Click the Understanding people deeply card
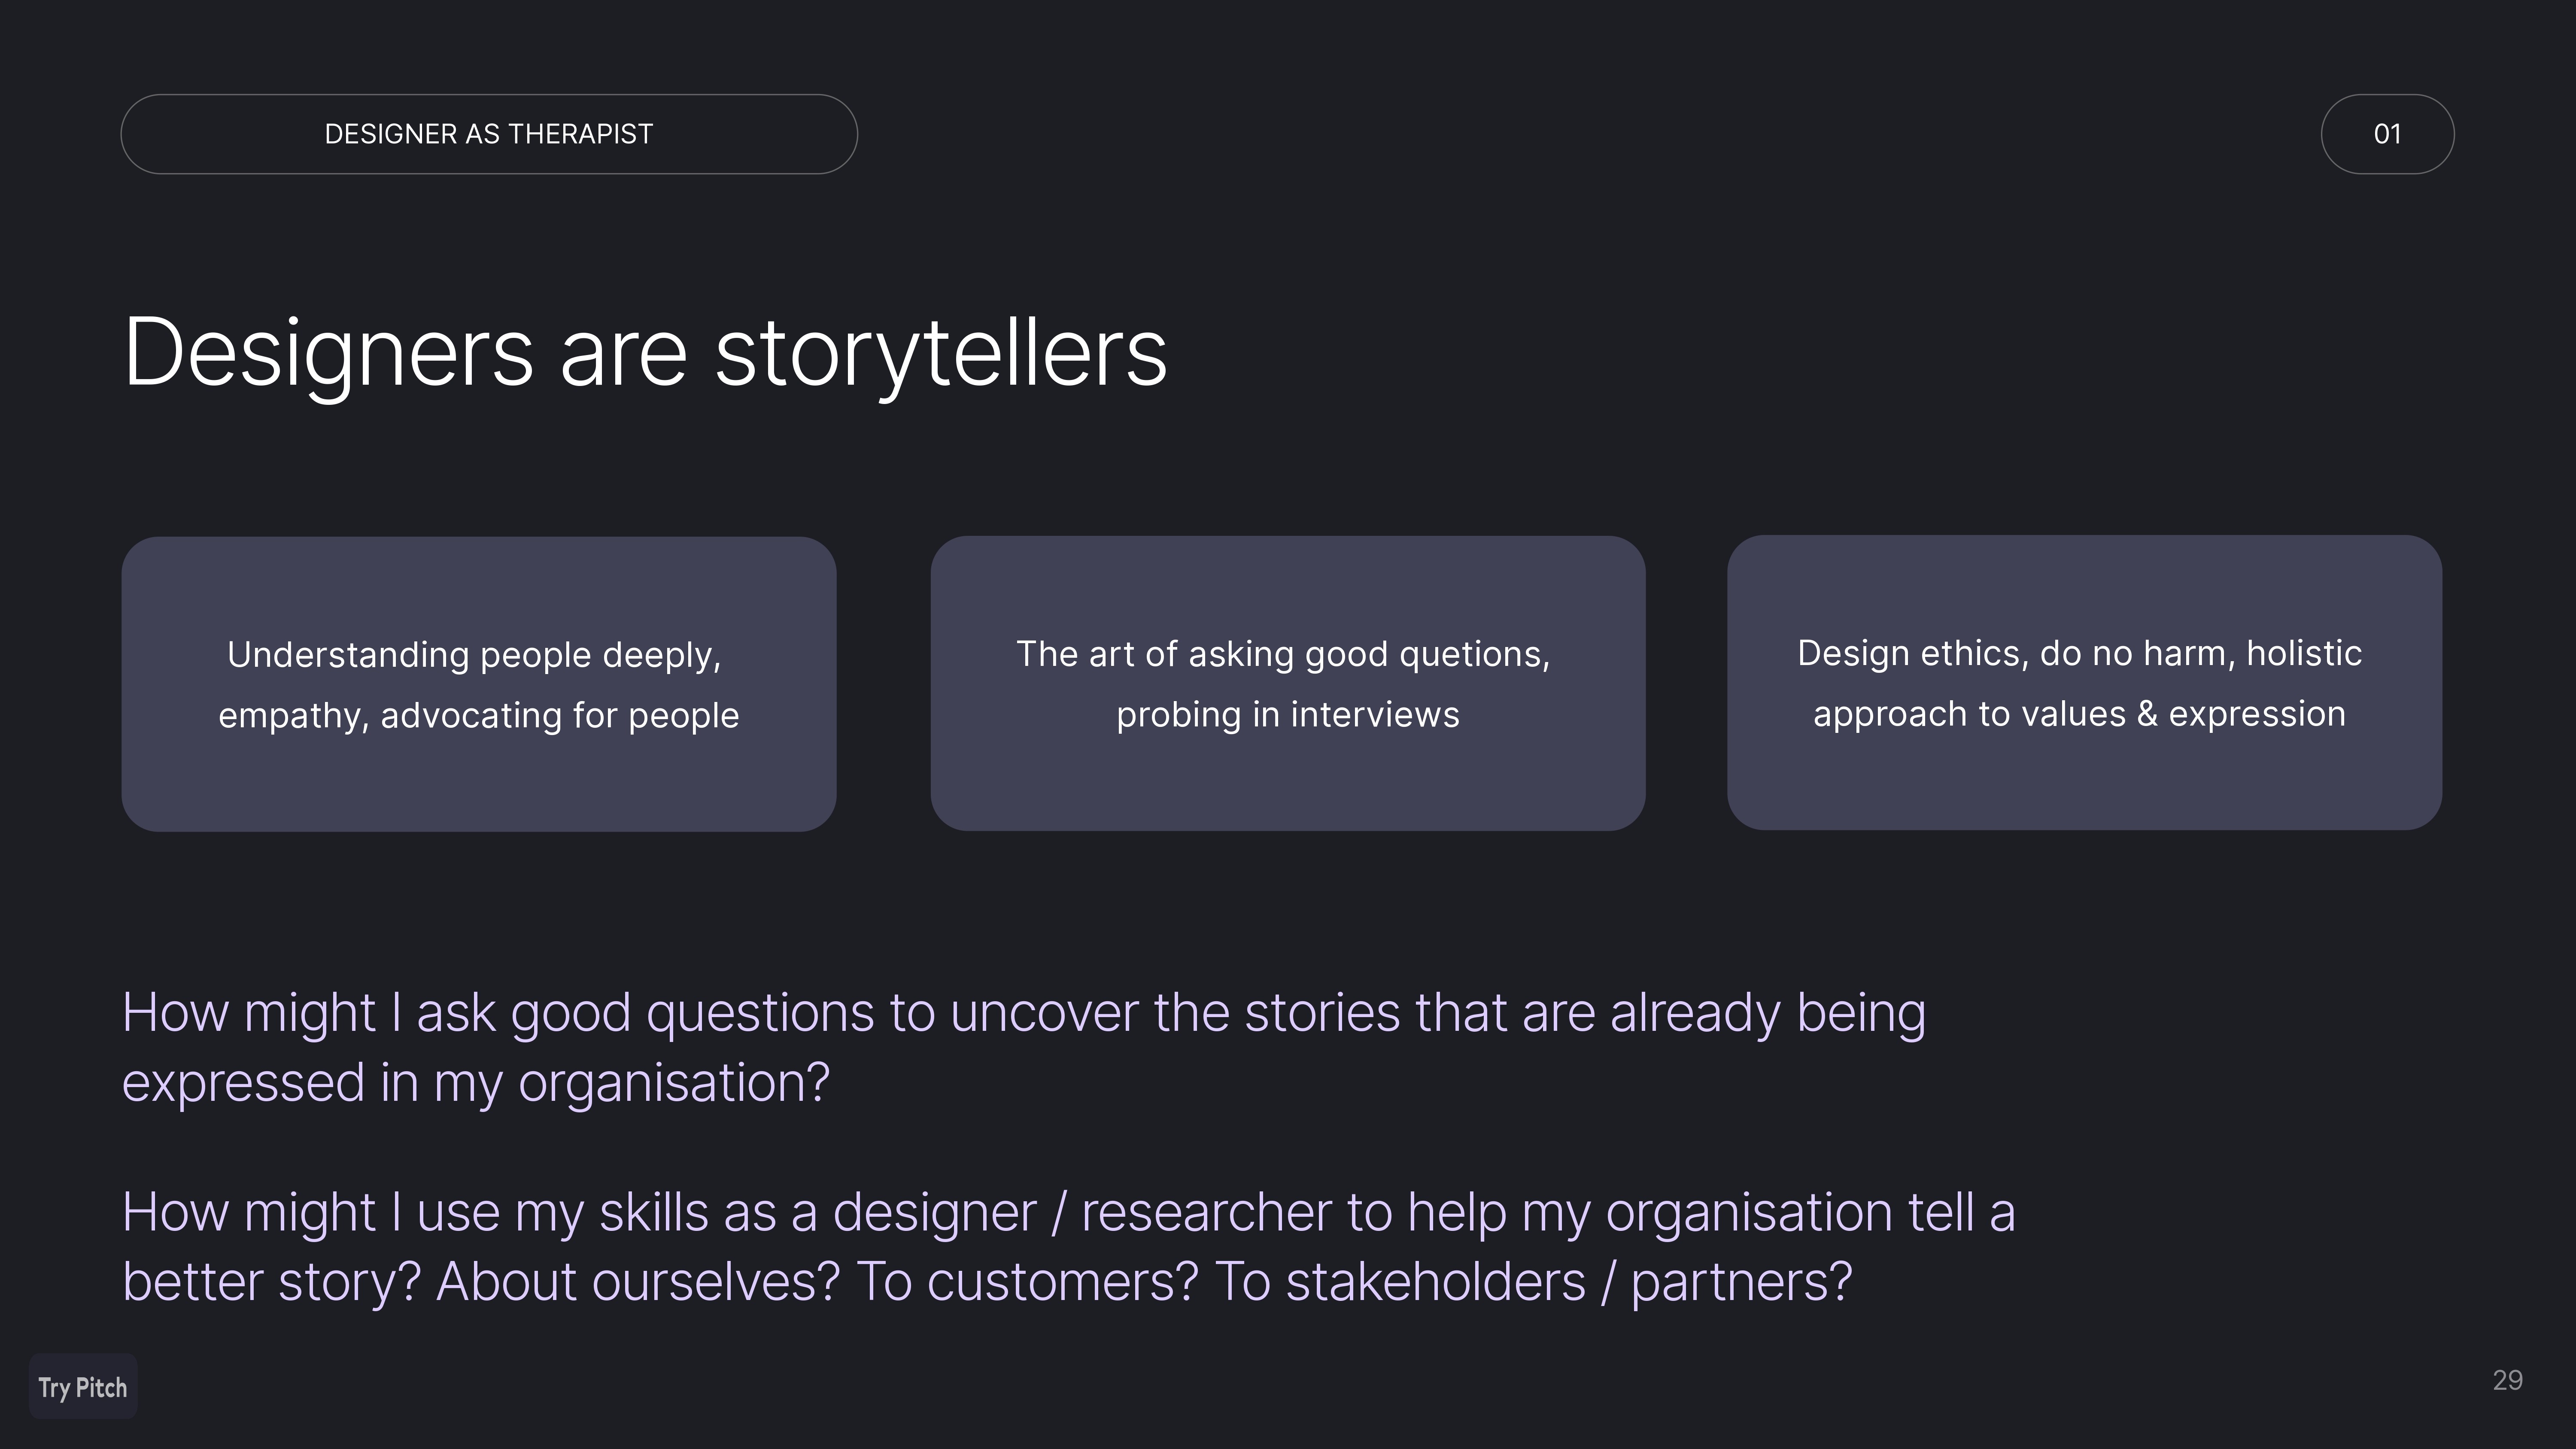 click(x=479, y=684)
